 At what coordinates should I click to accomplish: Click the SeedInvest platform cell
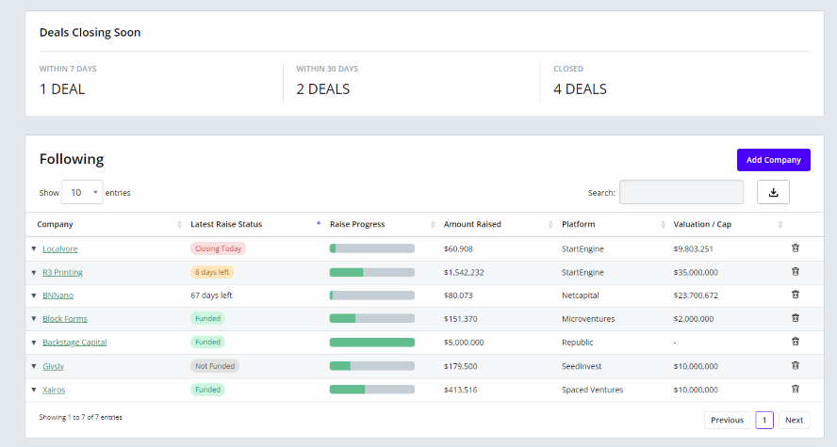pyautogui.click(x=582, y=366)
